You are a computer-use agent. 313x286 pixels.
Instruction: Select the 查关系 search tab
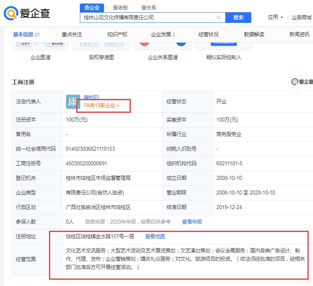click(x=149, y=8)
